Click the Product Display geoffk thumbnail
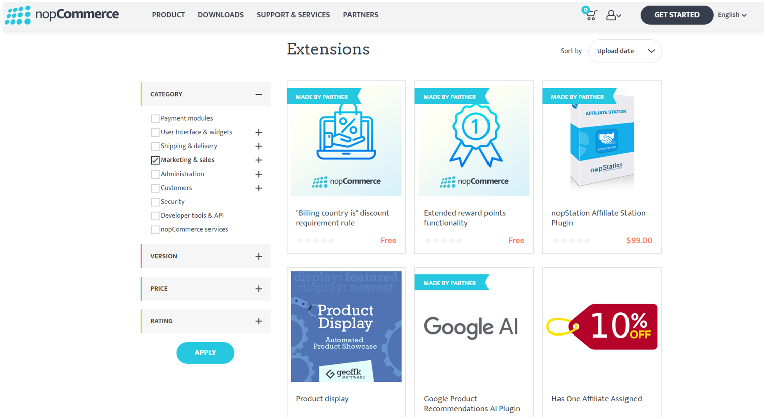 pos(346,326)
